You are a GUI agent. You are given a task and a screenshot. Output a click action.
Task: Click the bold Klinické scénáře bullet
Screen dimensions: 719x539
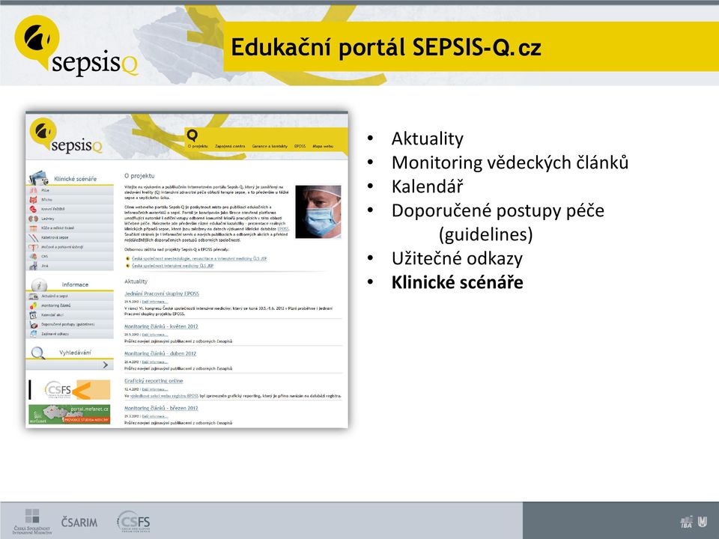click(x=457, y=282)
